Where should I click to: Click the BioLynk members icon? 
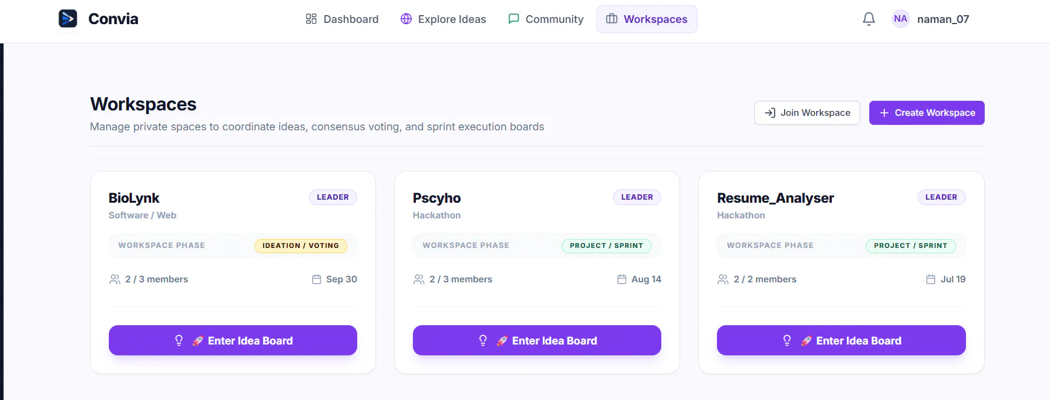tap(115, 279)
